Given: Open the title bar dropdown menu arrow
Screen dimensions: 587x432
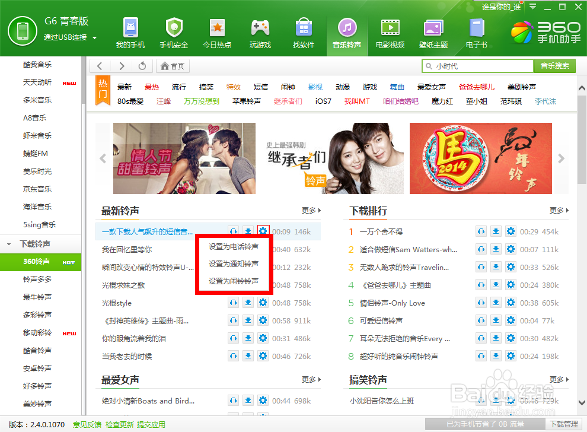Looking at the screenshot, I should coord(532,7).
